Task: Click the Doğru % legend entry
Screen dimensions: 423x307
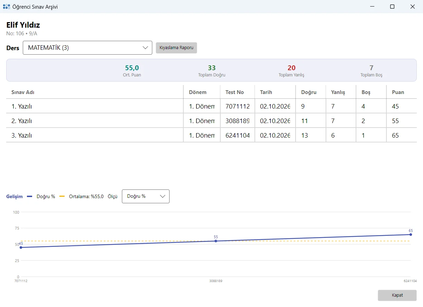Action: pos(41,196)
